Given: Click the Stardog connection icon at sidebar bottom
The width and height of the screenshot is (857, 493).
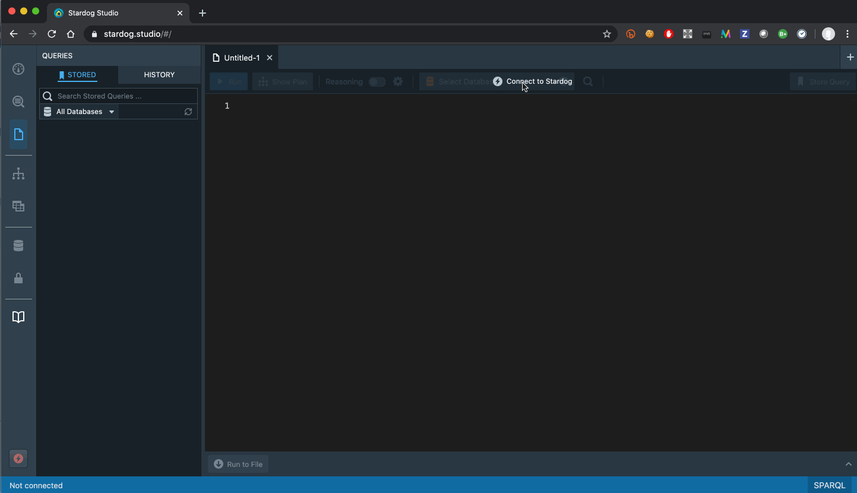Looking at the screenshot, I should coord(18,459).
